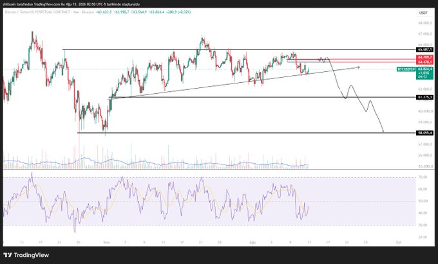Image resolution: width=438 pixels, height=264 pixels.
Task: Click the rising trendline's arrow tip
Action: click(358, 67)
